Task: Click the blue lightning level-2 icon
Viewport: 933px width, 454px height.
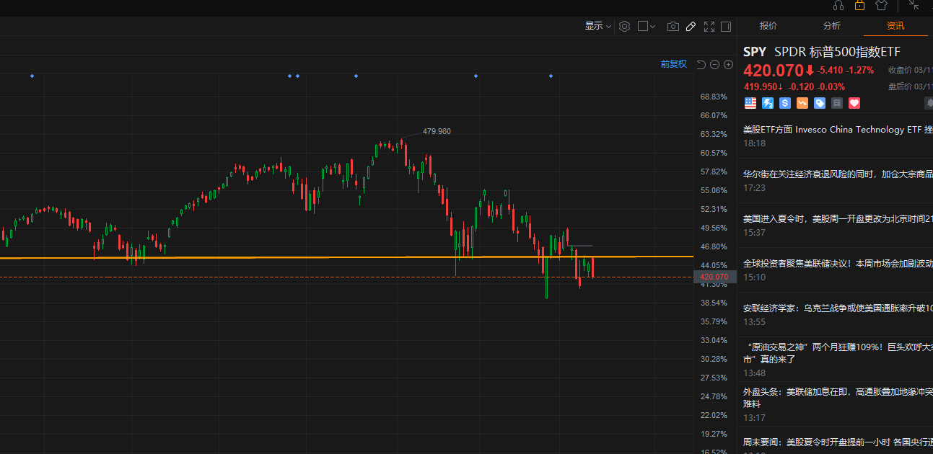Action: pos(768,103)
